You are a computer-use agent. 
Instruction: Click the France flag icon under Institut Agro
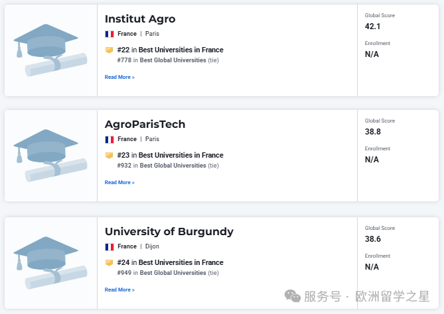pos(110,34)
